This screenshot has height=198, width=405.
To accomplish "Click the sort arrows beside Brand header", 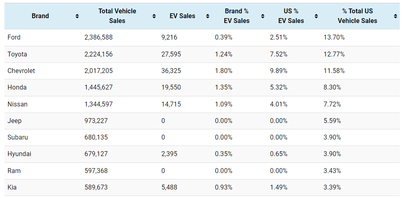I will [77, 16].
